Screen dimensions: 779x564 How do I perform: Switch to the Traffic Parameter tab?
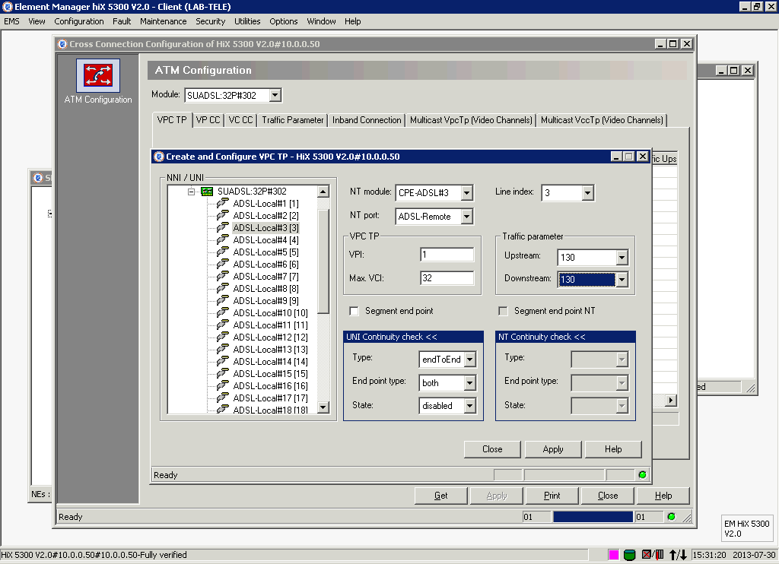293,120
